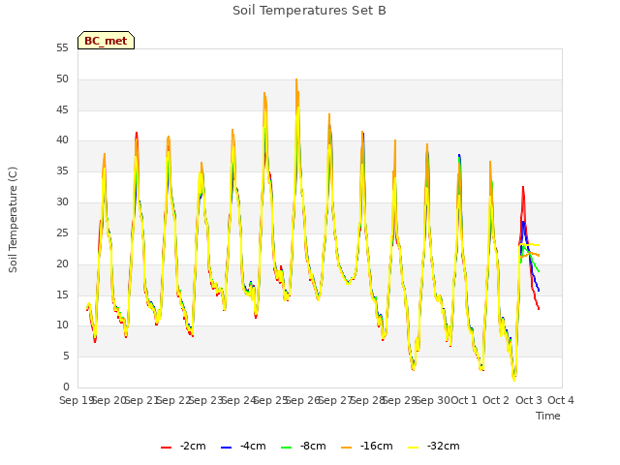
Task: Click the BC_met annotation label
Action: (106, 41)
